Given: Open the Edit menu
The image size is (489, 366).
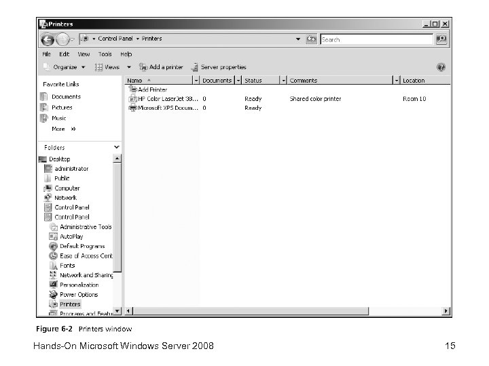Looking at the screenshot, I should [65, 54].
